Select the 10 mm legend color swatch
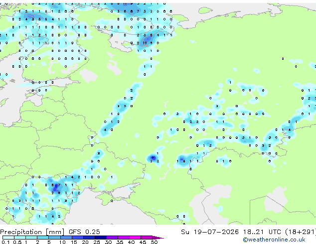The height and width of the screenshot is (244, 316). point(66,238)
